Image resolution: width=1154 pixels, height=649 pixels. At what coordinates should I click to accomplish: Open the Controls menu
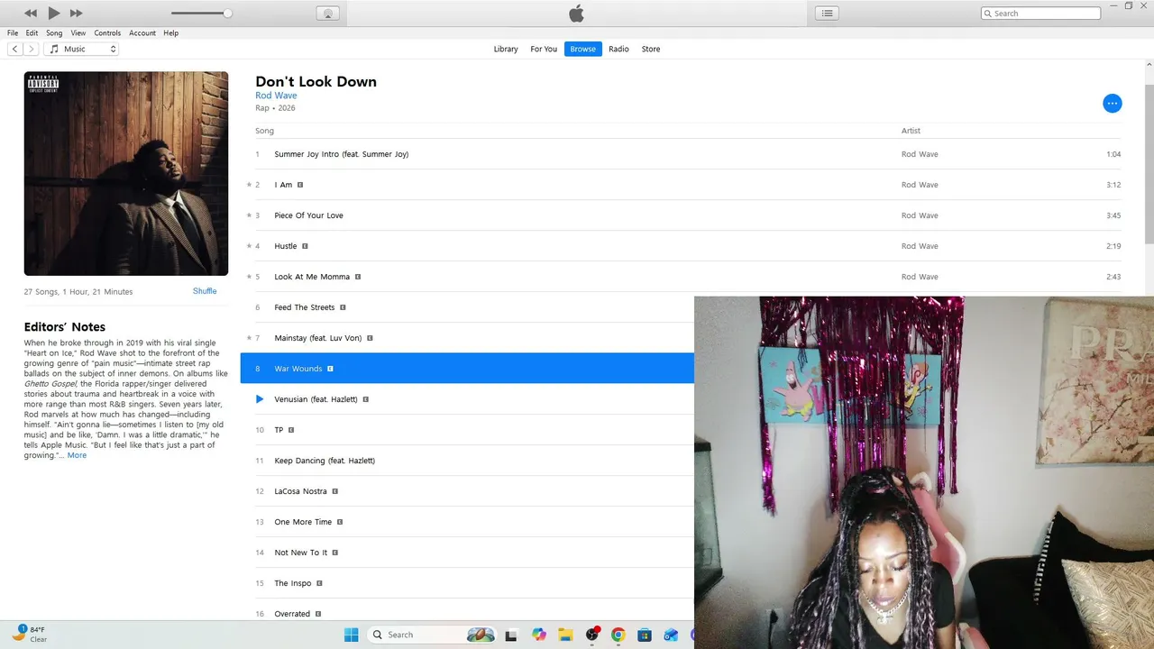(x=107, y=33)
